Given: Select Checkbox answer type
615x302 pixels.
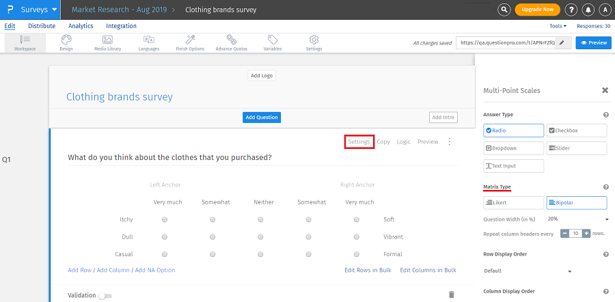Looking at the screenshot, I should pyautogui.click(x=576, y=130).
